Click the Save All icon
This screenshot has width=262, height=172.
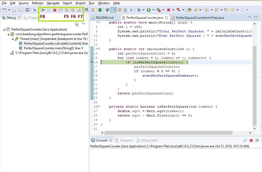[x=20, y=10]
